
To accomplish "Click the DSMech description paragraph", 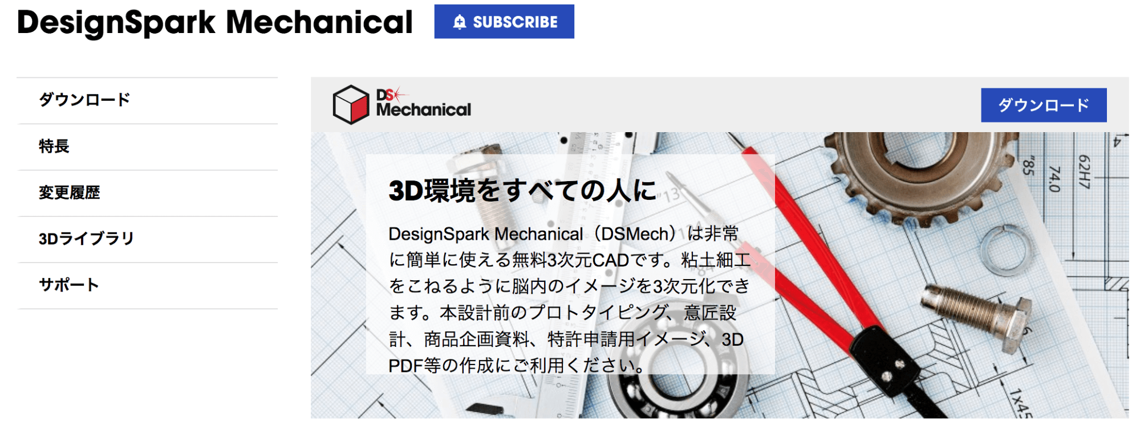I will 569,299.
